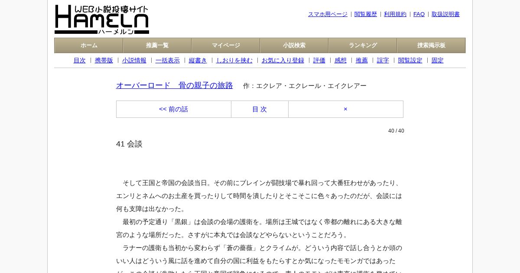The image size is (520, 273).
Task: Click the chapter heading 41 会談
Action: pos(129,144)
